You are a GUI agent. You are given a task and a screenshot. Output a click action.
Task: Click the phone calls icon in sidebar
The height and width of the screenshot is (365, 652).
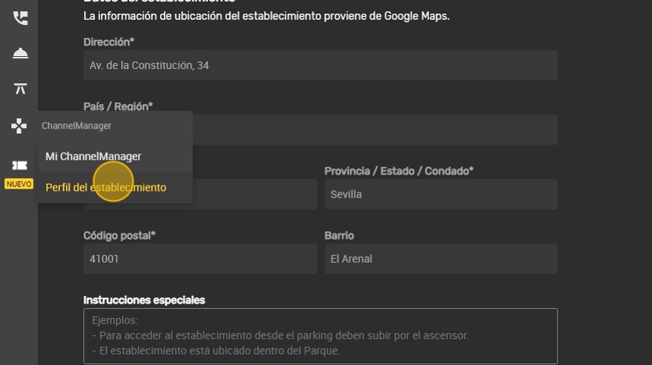click(20, 18)
